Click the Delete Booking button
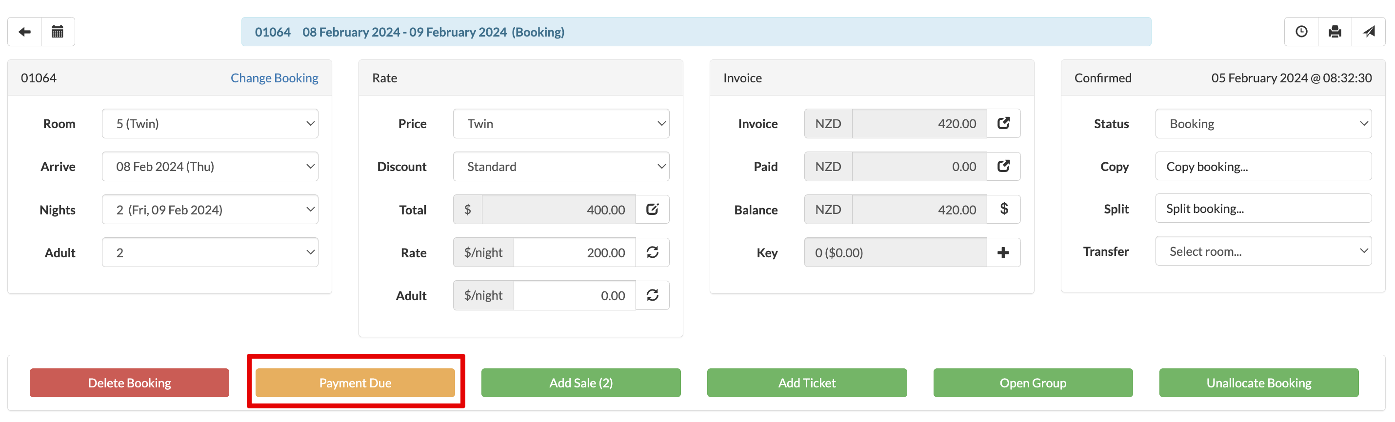 [x=129, y=383]
